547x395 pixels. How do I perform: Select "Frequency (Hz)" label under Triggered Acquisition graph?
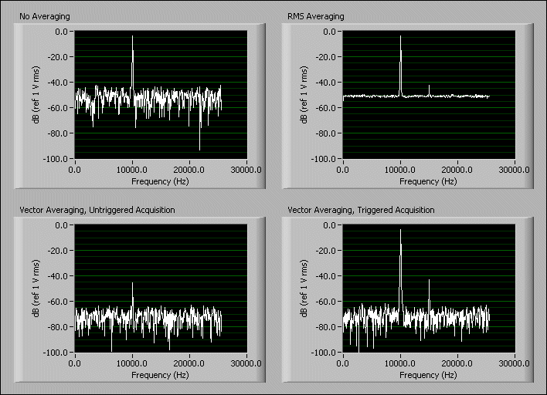click(x=427, y=376)
